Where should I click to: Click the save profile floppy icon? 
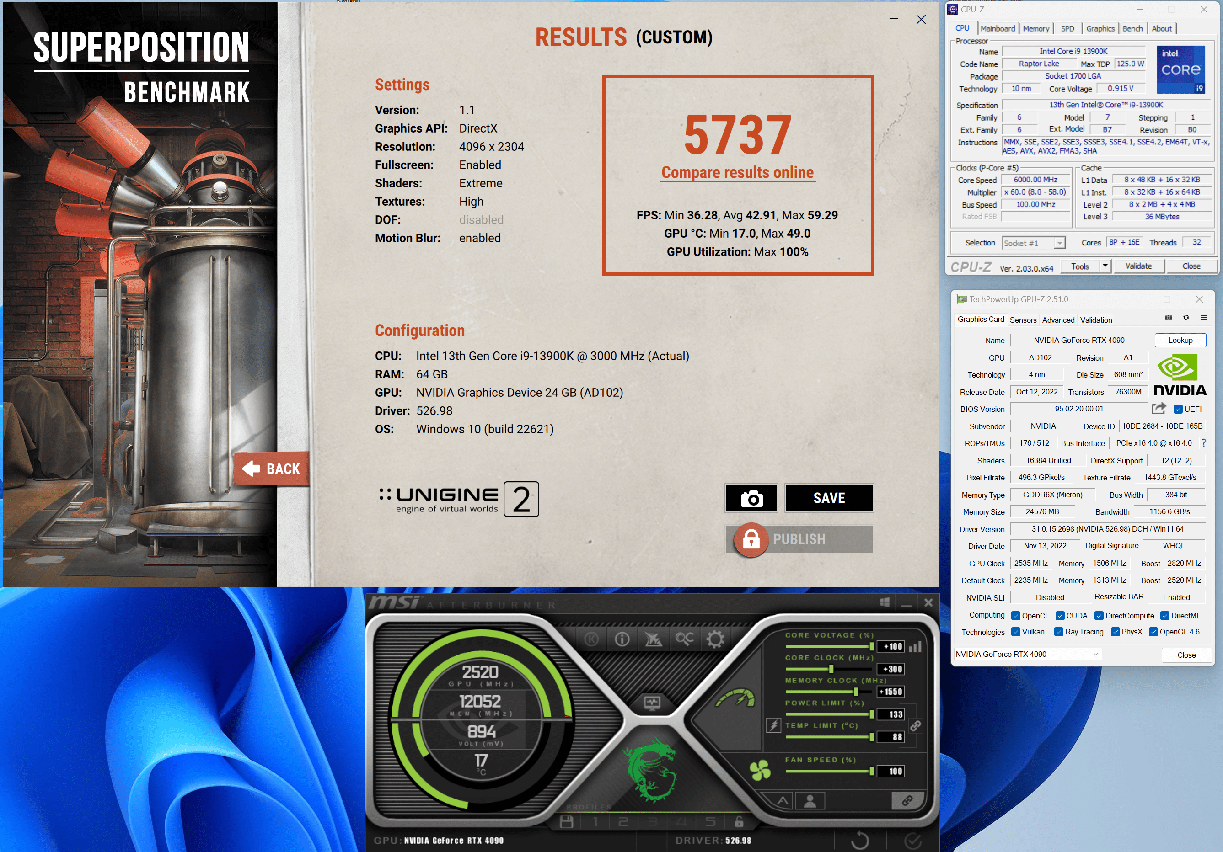click(x=567, y=822)
